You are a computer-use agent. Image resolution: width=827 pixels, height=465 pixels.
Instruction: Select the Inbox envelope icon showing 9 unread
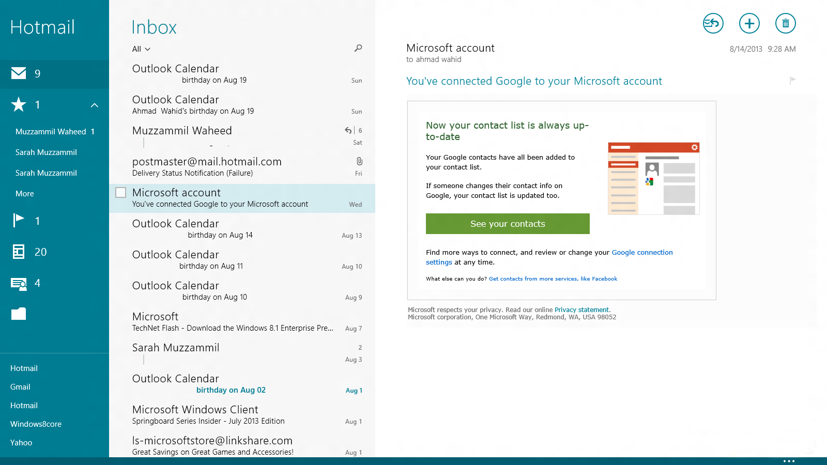click(x=19, y=73)
